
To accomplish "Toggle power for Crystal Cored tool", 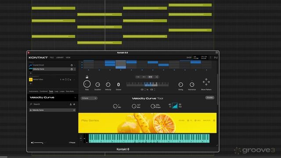I will 72,65.
